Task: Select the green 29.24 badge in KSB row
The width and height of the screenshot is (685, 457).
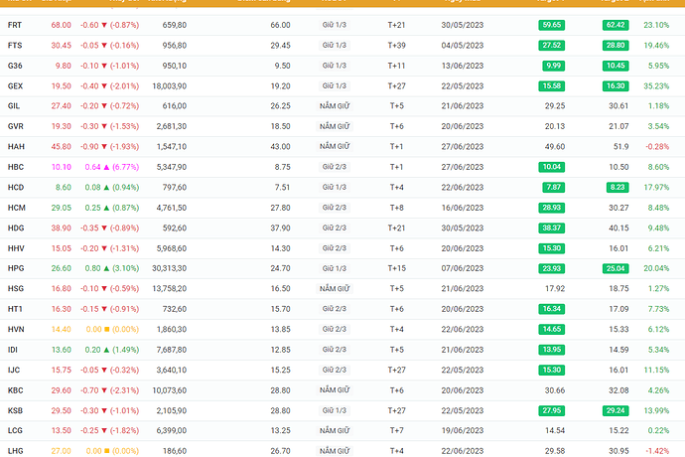Action: [x=616, y=410]
